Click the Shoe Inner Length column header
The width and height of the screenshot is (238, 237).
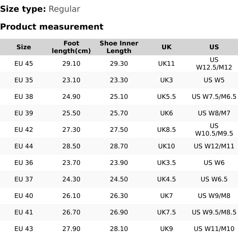tap(119, 47)
